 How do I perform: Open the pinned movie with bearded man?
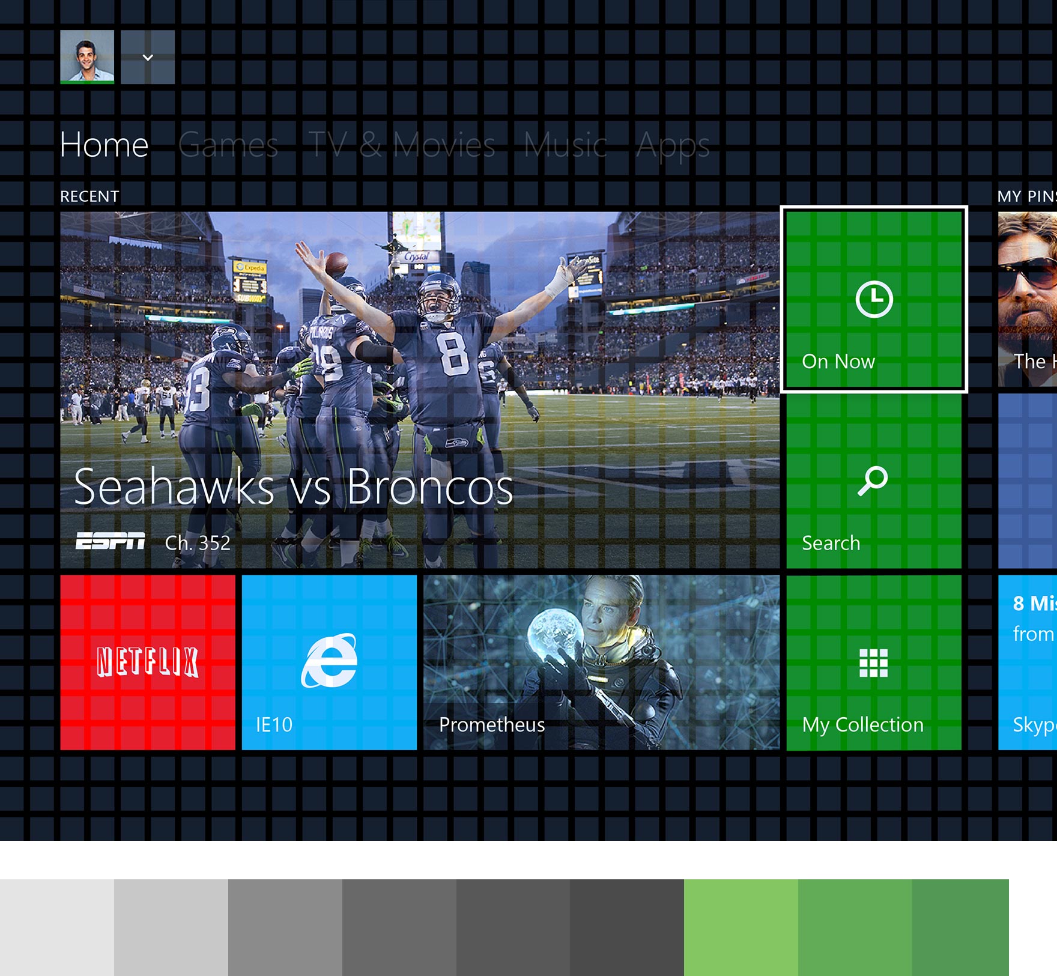coord(1028,299)
